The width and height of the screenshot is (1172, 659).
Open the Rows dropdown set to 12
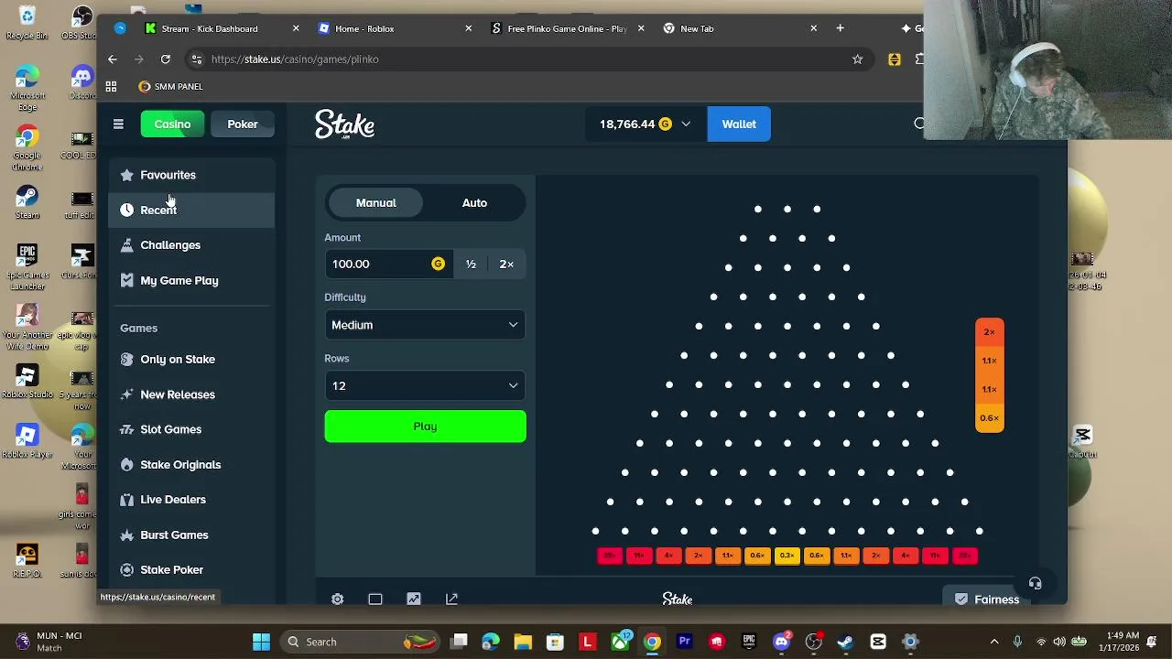click(x=425, y=385)
